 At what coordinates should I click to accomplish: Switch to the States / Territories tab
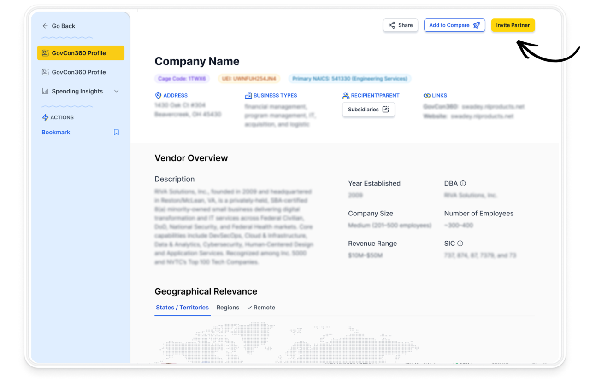(x=183, y=308)
